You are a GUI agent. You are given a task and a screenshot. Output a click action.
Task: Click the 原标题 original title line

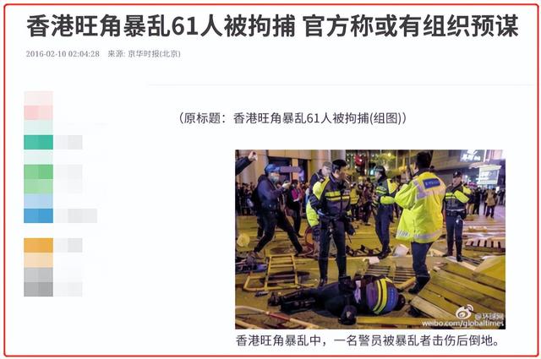292,118
